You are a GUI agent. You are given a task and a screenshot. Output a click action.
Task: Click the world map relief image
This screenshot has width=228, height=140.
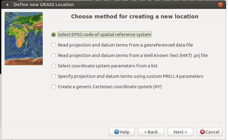pyautogui.click(x=24, y=39)
